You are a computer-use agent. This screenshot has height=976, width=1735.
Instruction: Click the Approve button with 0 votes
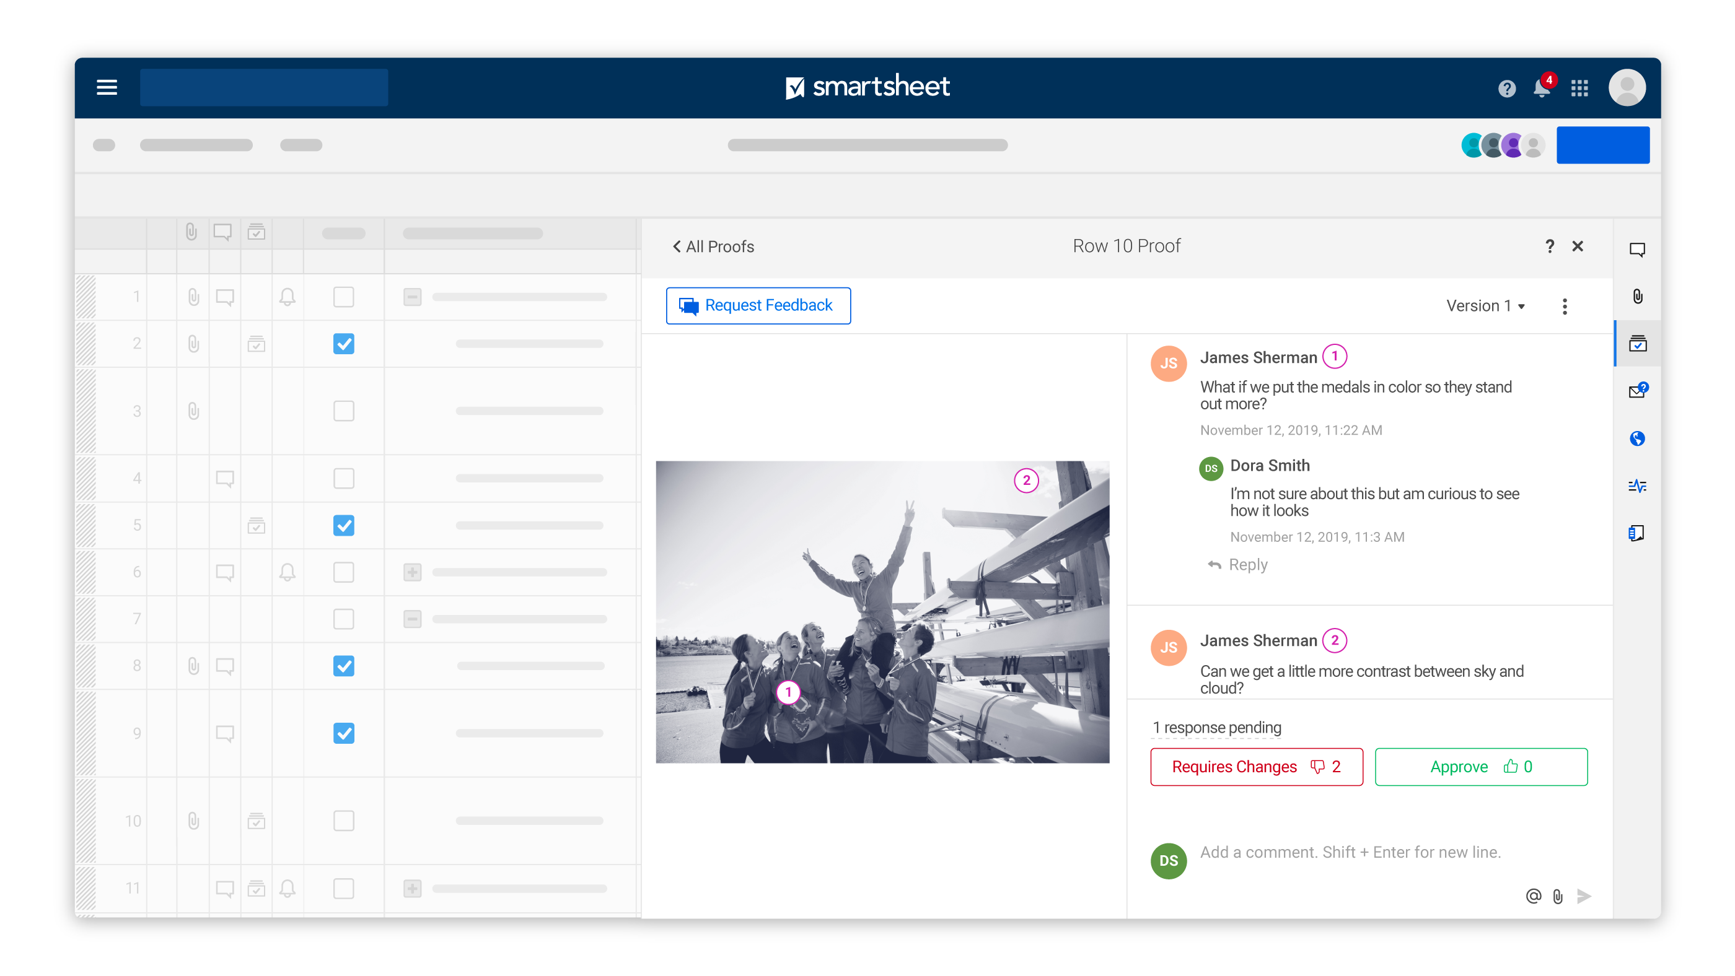(1481, 767)
